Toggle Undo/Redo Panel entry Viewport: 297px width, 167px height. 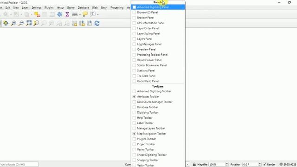(x=158, y=81)
